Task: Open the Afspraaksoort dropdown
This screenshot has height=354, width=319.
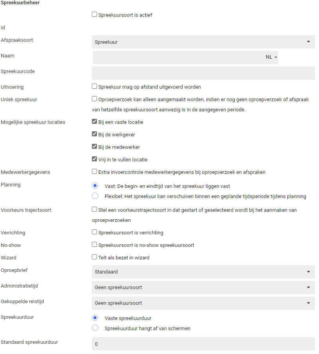Action: pos(203,42)
